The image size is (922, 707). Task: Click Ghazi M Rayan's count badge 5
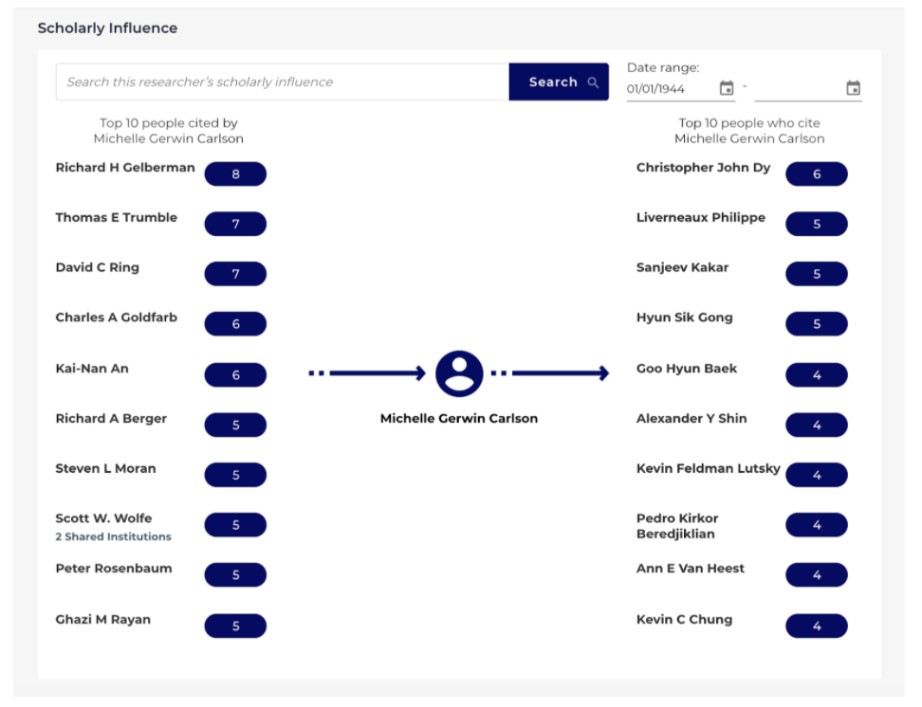[x=235, y=625]
